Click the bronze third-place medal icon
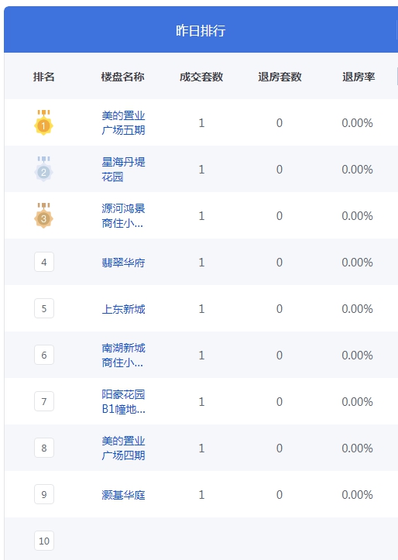 click(x=43, y=215)
